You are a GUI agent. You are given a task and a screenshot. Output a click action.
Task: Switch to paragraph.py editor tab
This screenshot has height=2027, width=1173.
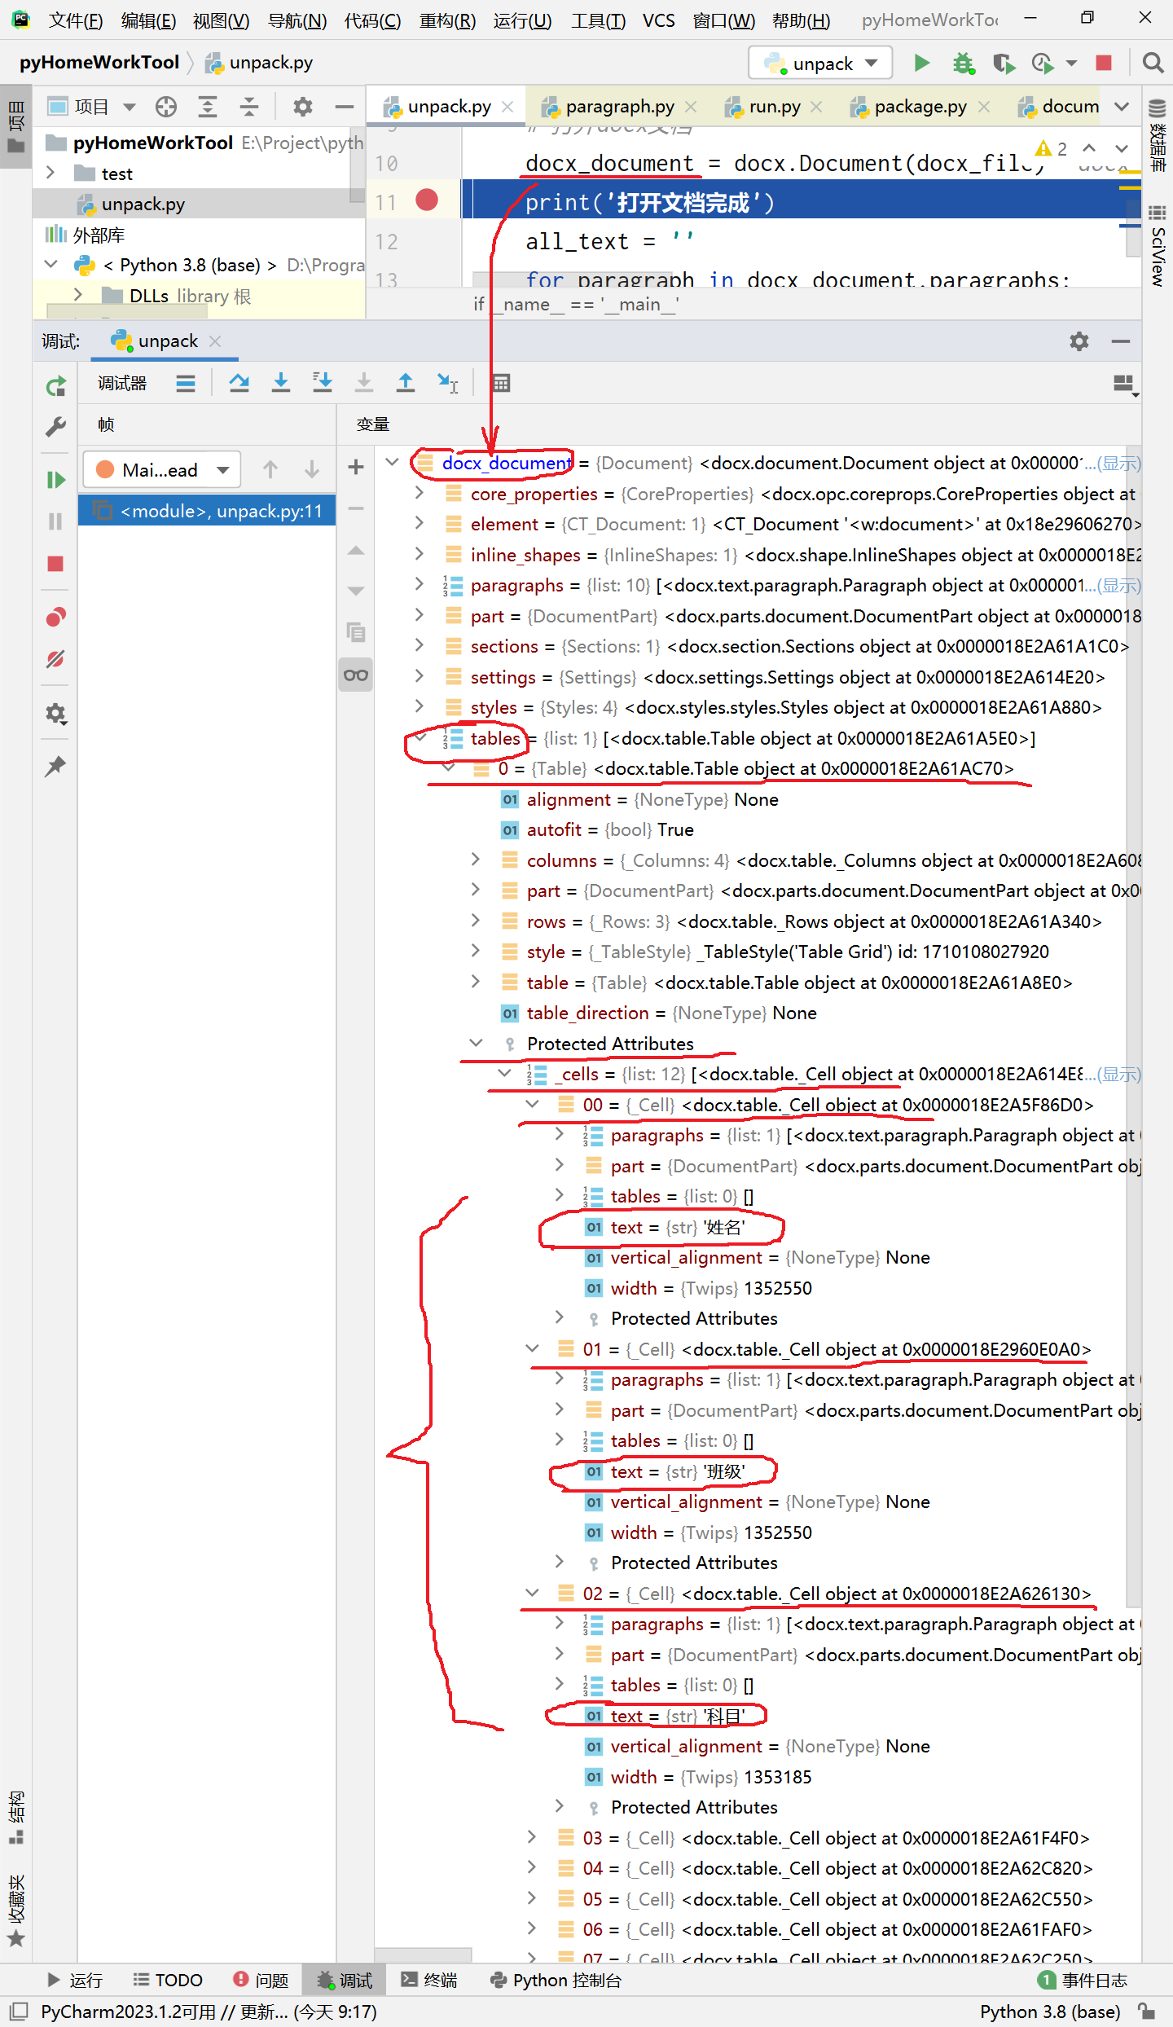[619, 107]
